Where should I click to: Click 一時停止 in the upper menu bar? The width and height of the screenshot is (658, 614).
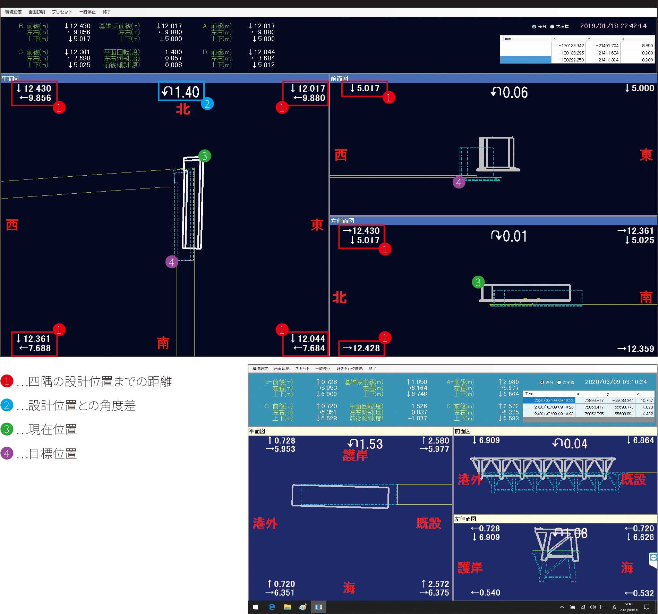tap(87, 12)
